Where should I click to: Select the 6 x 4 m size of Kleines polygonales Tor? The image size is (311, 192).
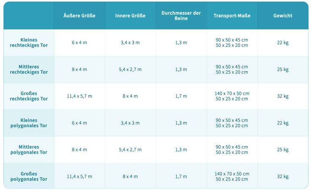[x=79, y=123]
